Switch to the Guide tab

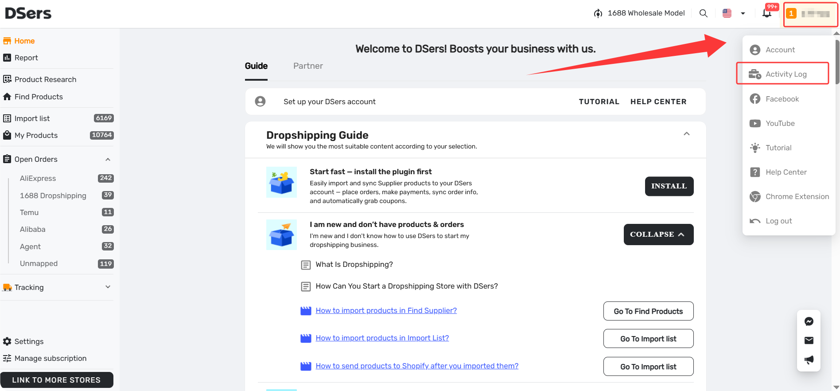256,66
